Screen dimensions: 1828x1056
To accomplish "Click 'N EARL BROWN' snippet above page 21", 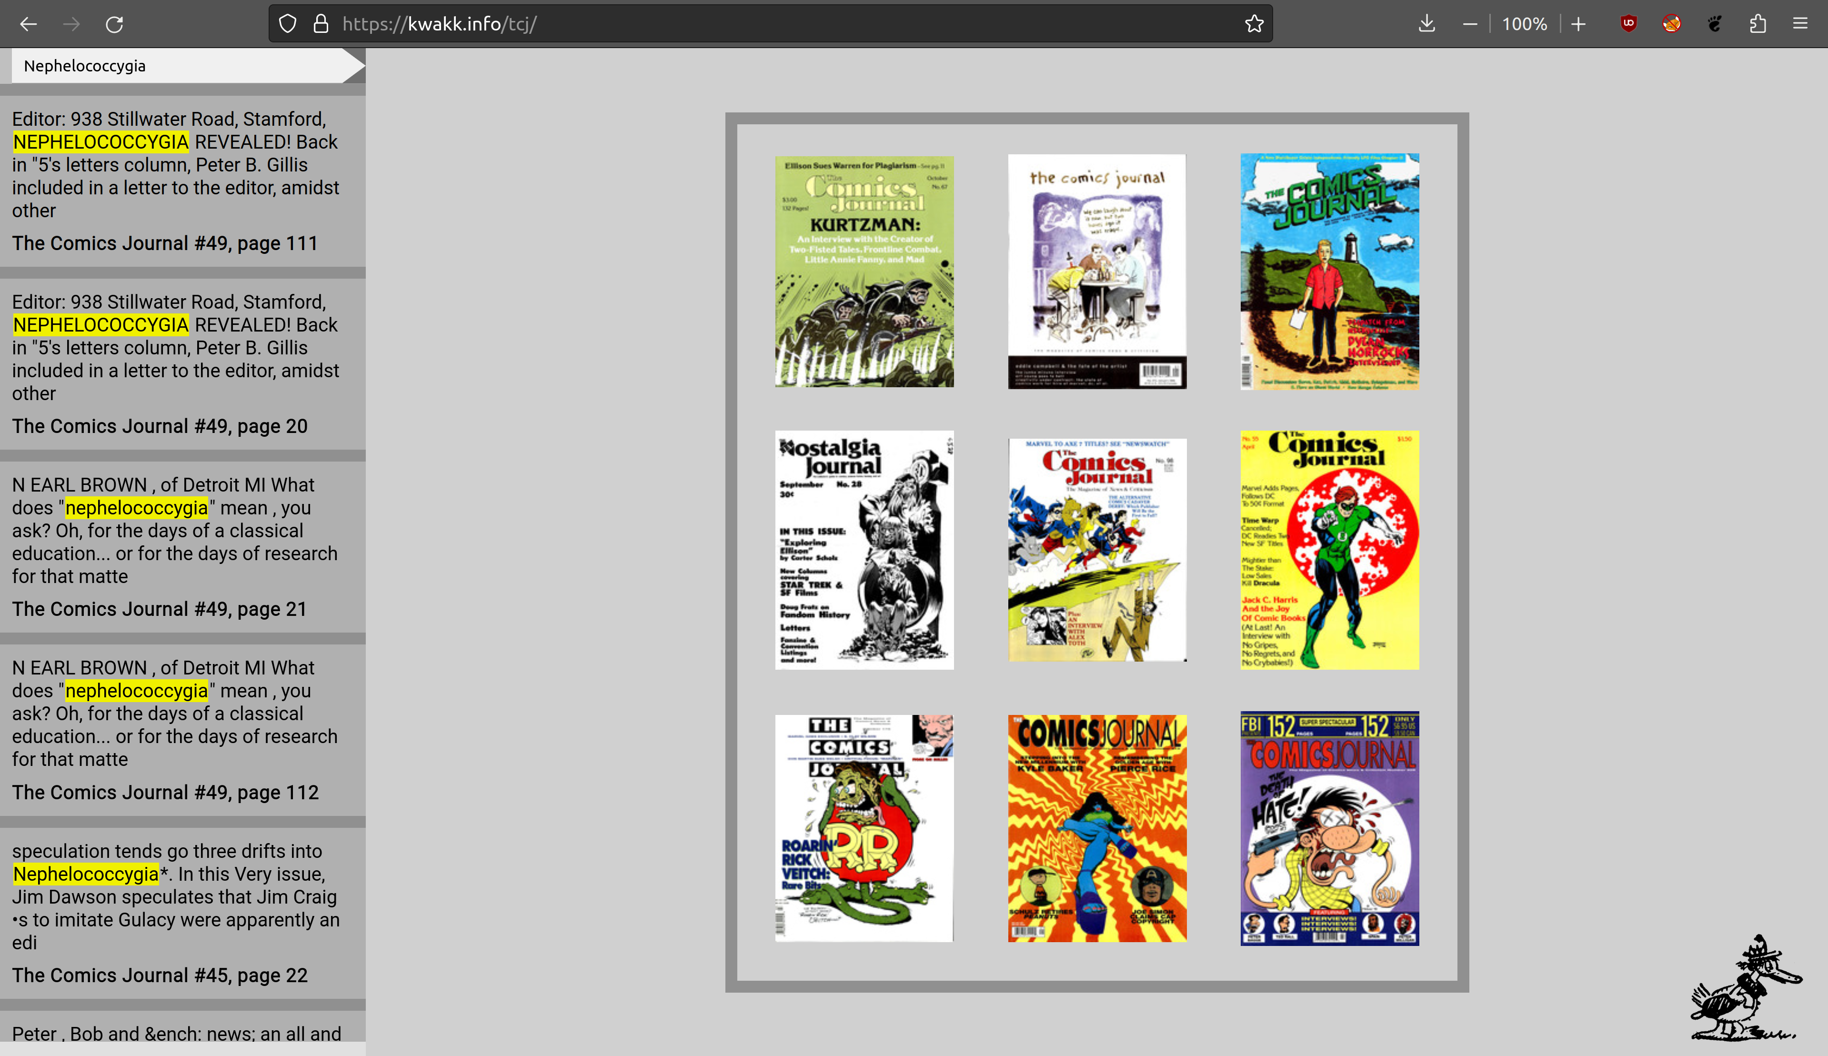I will (x=175, y=530).
